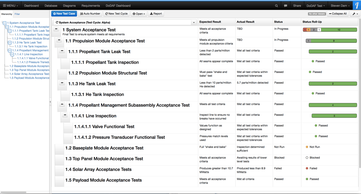Click the 1.1.4.1 Line Inspection roll-up bar
Screen dimensions: 361x194
(334, 116)
